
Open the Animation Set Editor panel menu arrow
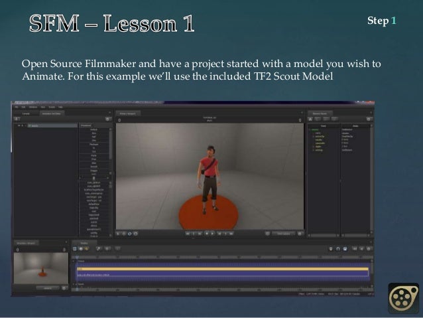109,113
